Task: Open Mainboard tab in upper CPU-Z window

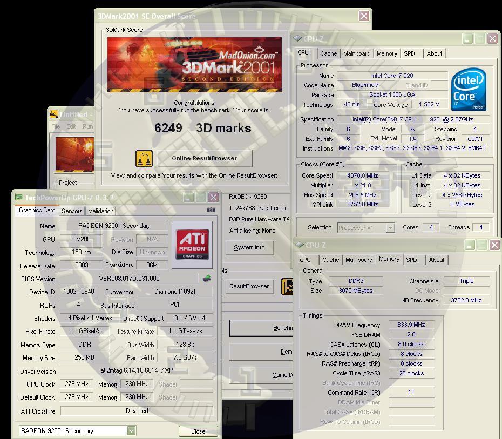Action: pos(357,53)
